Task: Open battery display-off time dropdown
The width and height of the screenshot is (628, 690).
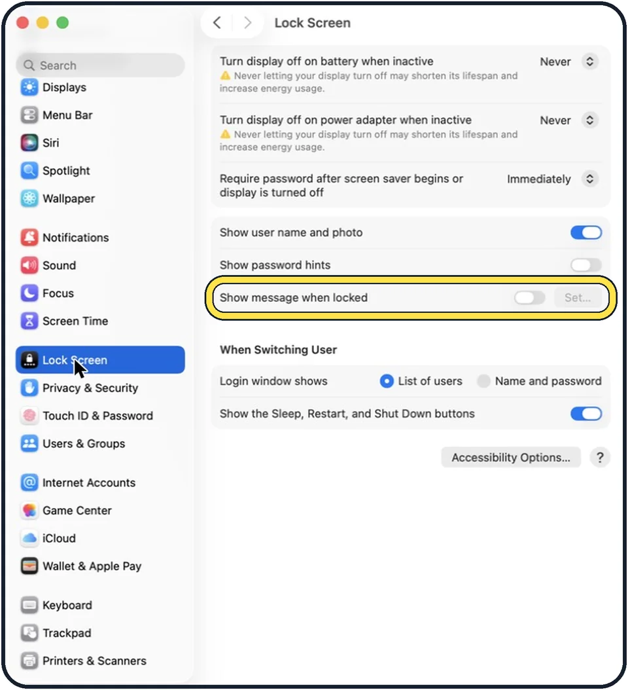Action: tap(590, 61)
